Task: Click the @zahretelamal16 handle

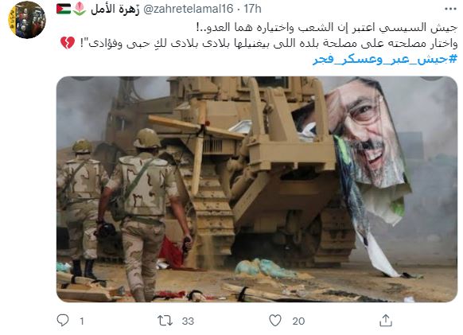Action: point(188,9)
